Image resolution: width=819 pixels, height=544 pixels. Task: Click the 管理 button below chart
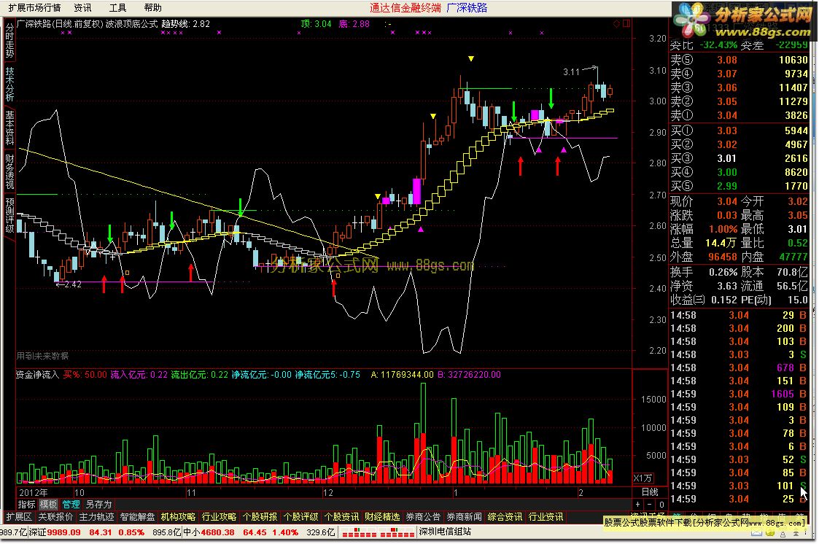pos(71,505)
